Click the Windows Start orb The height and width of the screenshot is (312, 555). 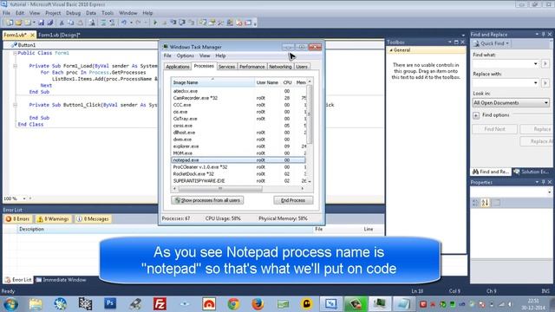10,304
